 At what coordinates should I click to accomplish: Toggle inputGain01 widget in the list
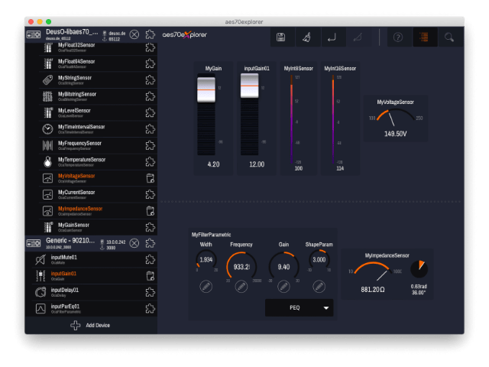[150, 276]
